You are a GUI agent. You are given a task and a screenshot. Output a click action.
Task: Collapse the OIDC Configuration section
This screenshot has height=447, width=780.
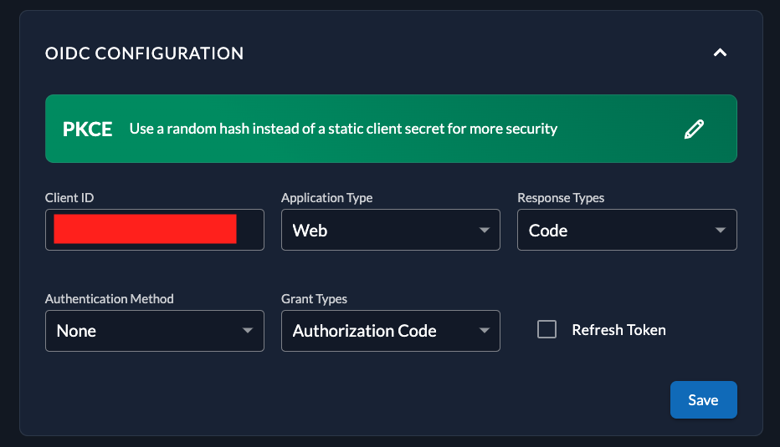(720, 53)
